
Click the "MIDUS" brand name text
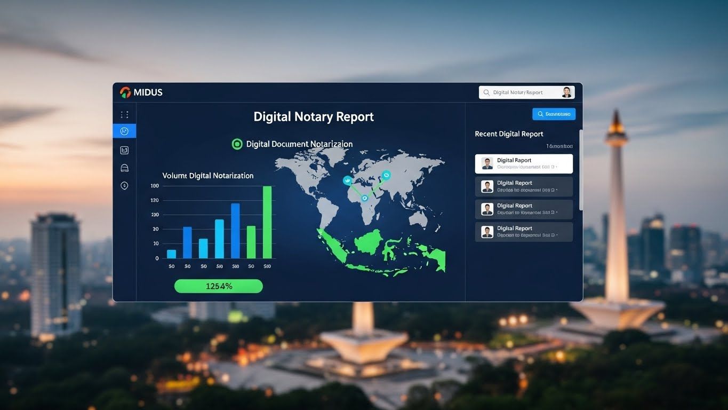(x=148, y=92)
